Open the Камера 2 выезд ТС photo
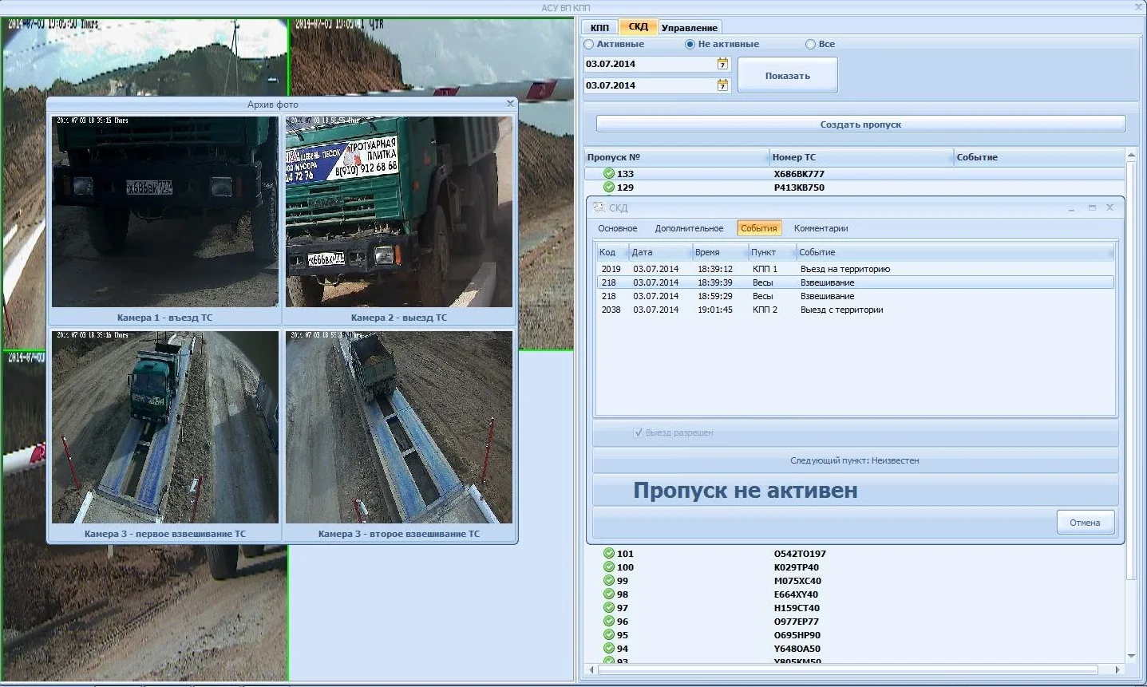This screenshot has width=1147, height=687. (399, 212)
